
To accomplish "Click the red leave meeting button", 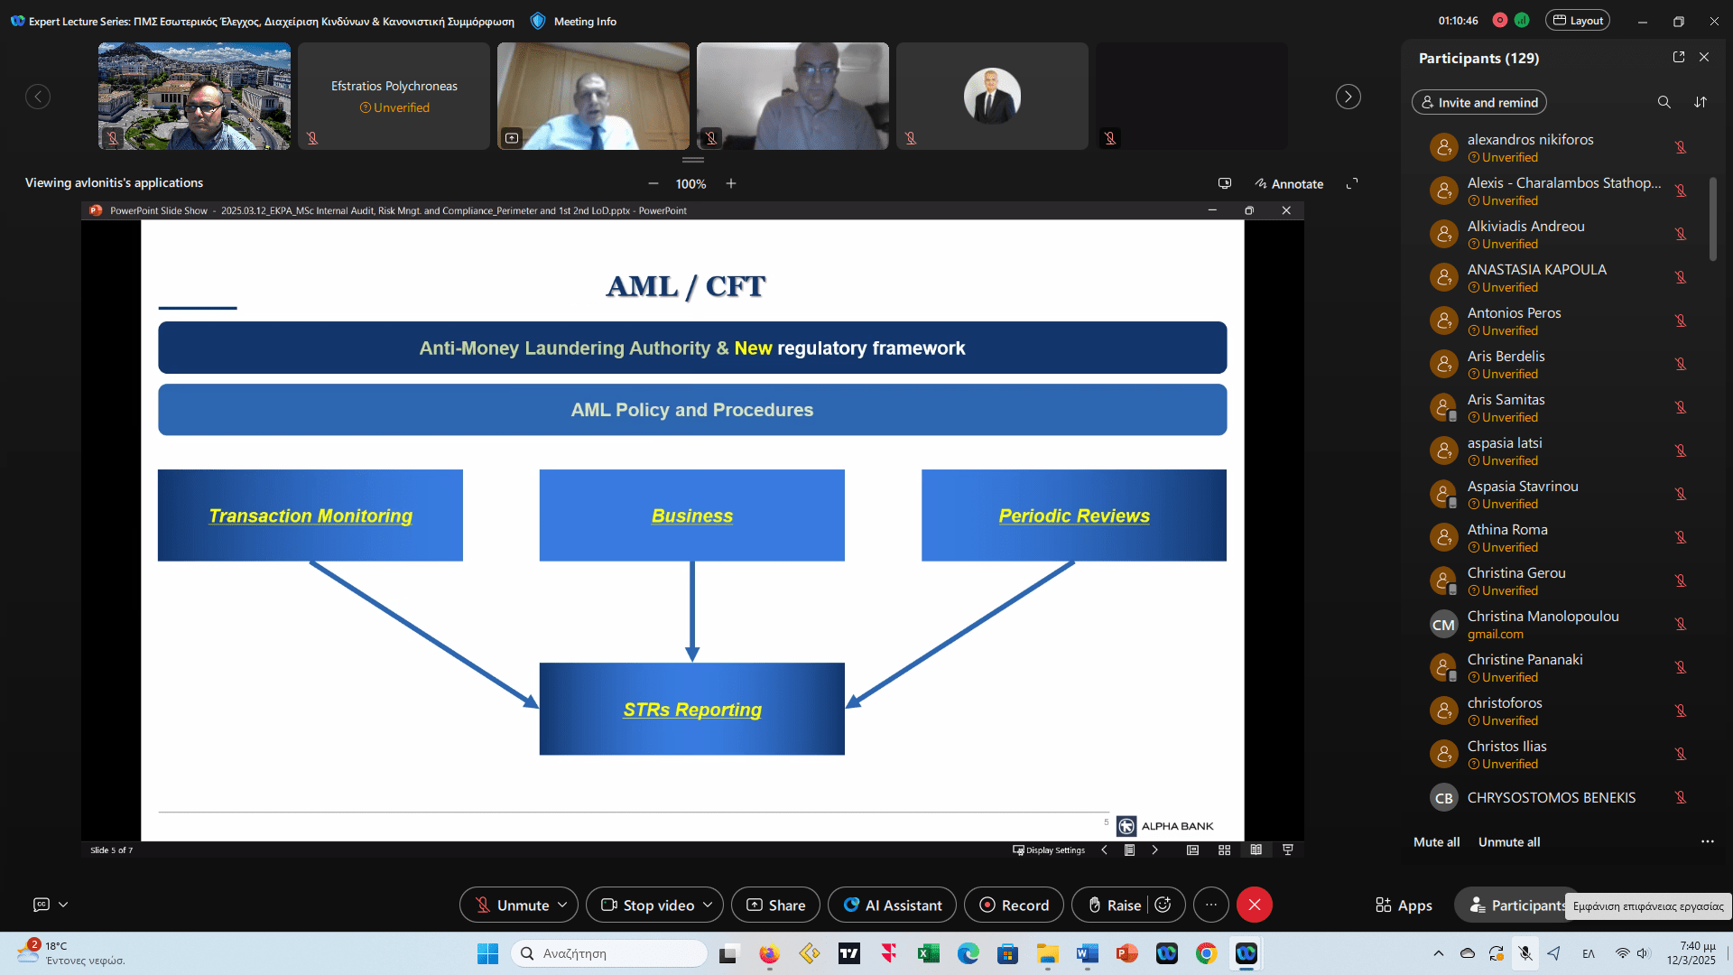I will point(1254,905).
